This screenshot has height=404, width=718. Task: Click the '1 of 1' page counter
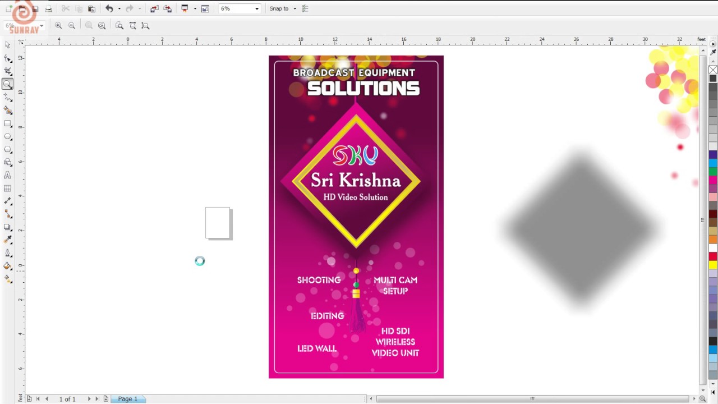click(67, 399)
